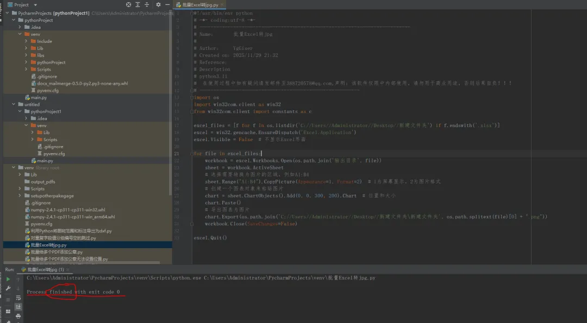Collapse the untitled folder tree node
Viewport: 587px width, 323px height.
click(14, 104)
